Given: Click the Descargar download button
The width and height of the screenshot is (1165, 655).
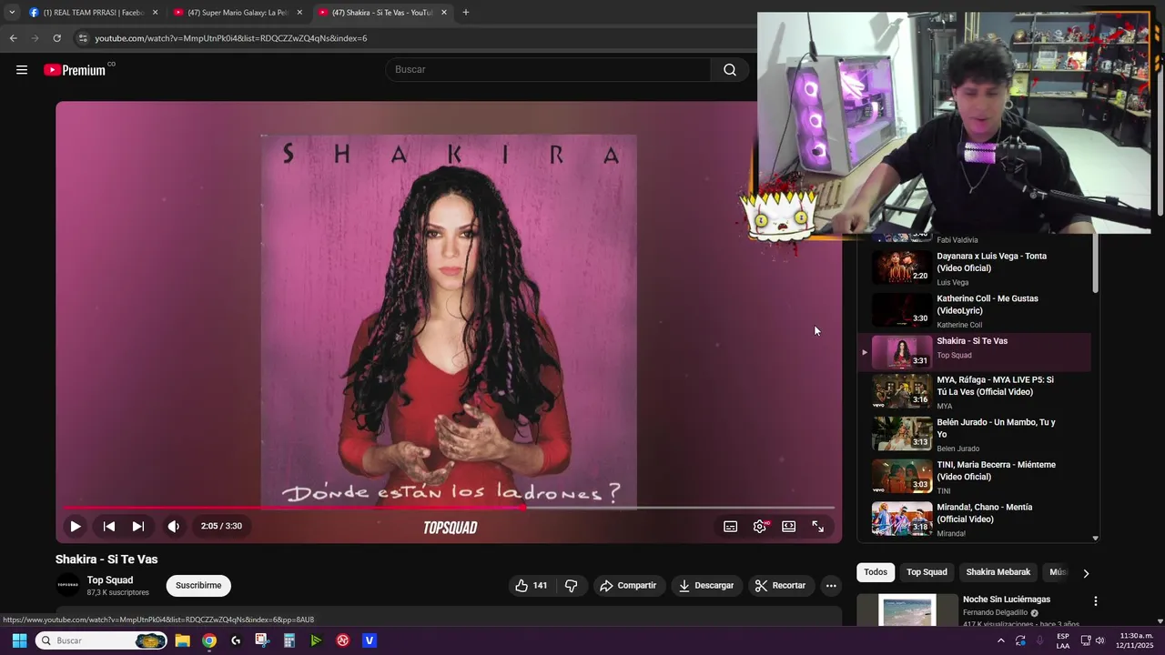Looking at the screenshot, I should coord(705,586).
